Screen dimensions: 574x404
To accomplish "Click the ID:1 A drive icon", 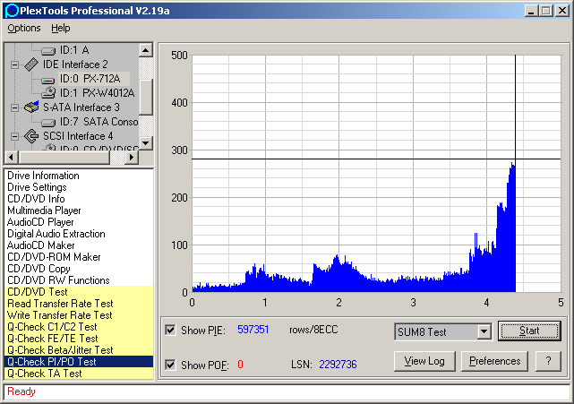I will (x=48, y=51).
